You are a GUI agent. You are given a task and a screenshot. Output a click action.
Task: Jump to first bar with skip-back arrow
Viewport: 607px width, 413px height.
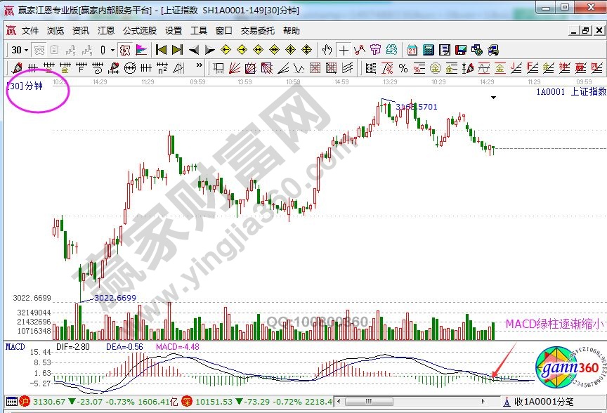pos(161,50)
